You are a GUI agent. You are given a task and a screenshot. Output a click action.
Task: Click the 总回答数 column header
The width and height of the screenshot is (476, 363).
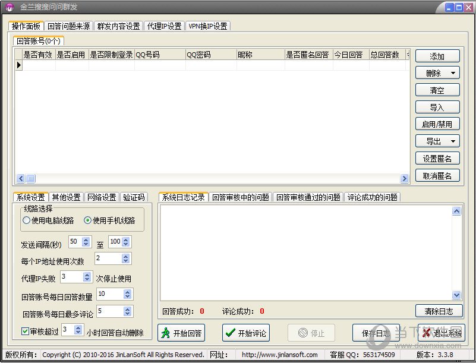point(387,55)
